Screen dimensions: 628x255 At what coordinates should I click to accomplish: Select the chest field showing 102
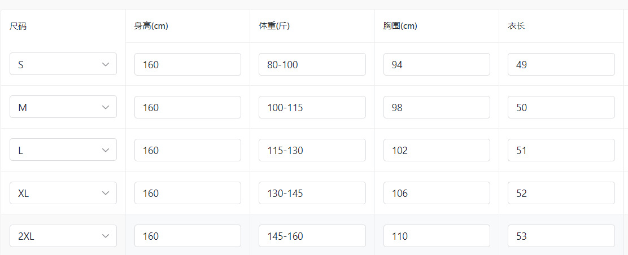click(437, 150)
